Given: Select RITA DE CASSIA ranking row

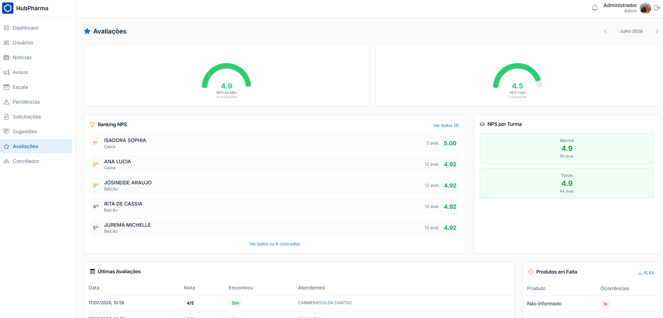Looking at the screenshot, I should 275,207.
